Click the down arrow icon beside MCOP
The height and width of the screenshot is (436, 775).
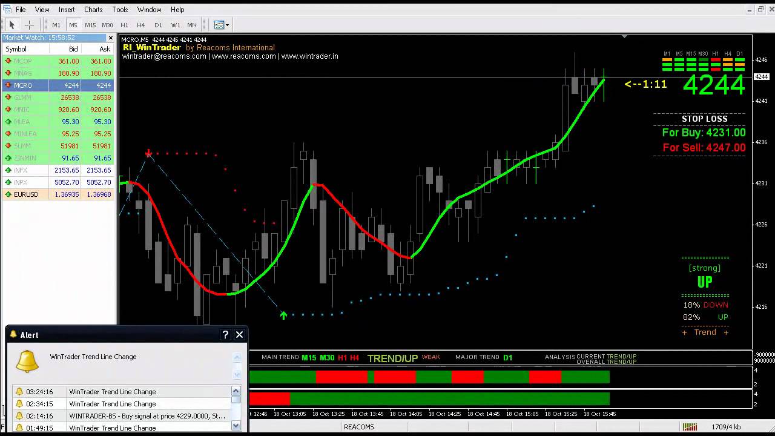pos(8,61)
